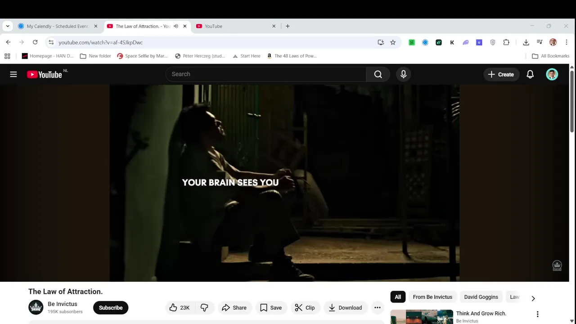
Task: Open options for Think And Grow Rich
Action: 537,314
